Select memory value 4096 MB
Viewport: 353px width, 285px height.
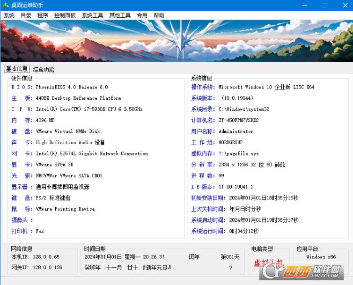click(45, 120)
